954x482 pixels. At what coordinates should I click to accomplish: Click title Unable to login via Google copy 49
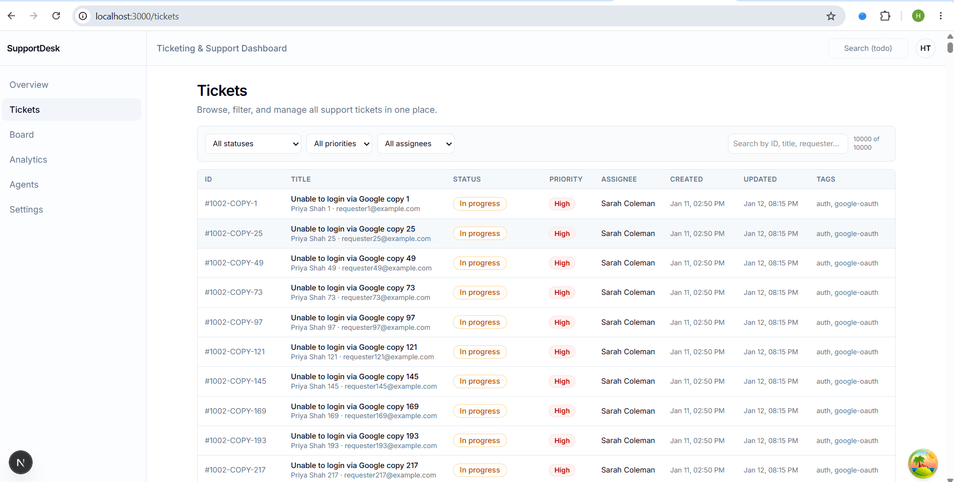pos(353,258)
